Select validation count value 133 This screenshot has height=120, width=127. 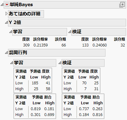[x=85, y=45]
